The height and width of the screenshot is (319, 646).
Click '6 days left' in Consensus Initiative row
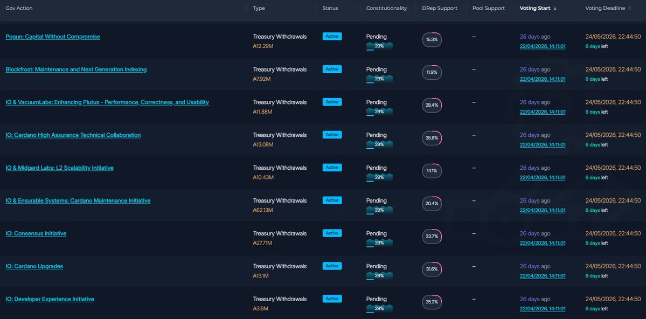596,243
